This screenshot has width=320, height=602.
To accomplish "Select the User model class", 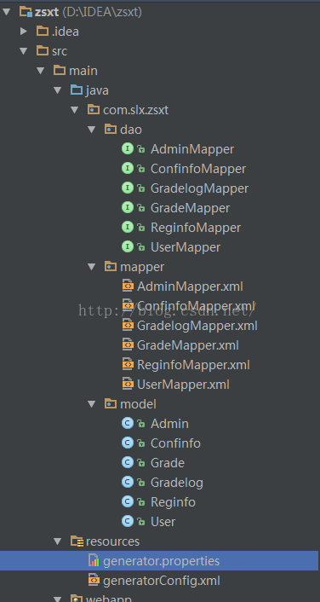I will [163, 521].
